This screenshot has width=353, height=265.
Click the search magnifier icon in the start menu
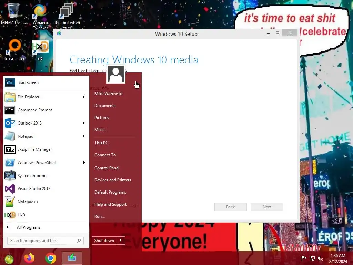point(79,241)
